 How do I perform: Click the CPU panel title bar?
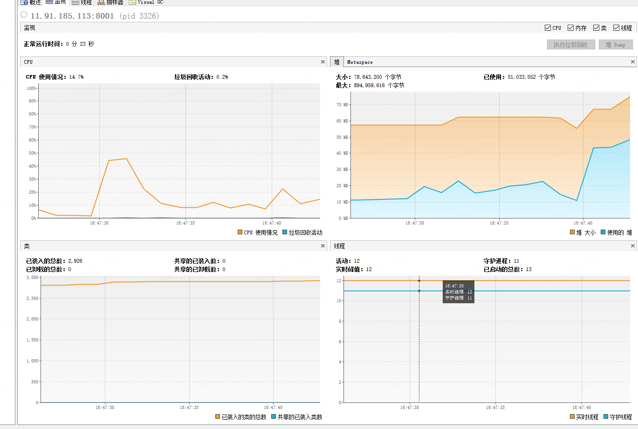[173, 61]
